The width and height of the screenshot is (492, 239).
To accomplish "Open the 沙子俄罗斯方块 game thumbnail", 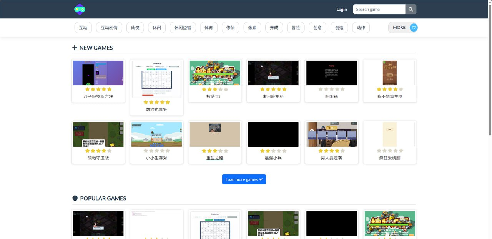I will coord(98,73).
